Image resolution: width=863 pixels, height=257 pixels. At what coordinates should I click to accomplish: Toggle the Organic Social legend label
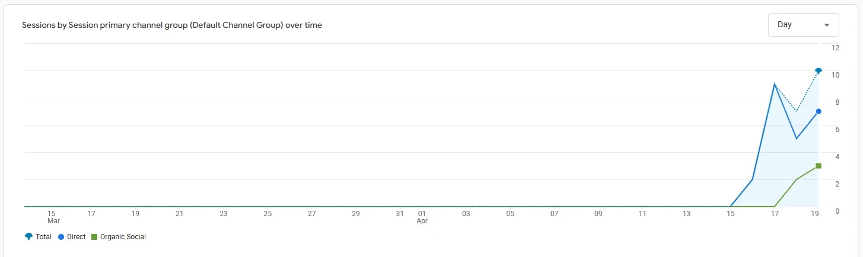click(123, 237)
